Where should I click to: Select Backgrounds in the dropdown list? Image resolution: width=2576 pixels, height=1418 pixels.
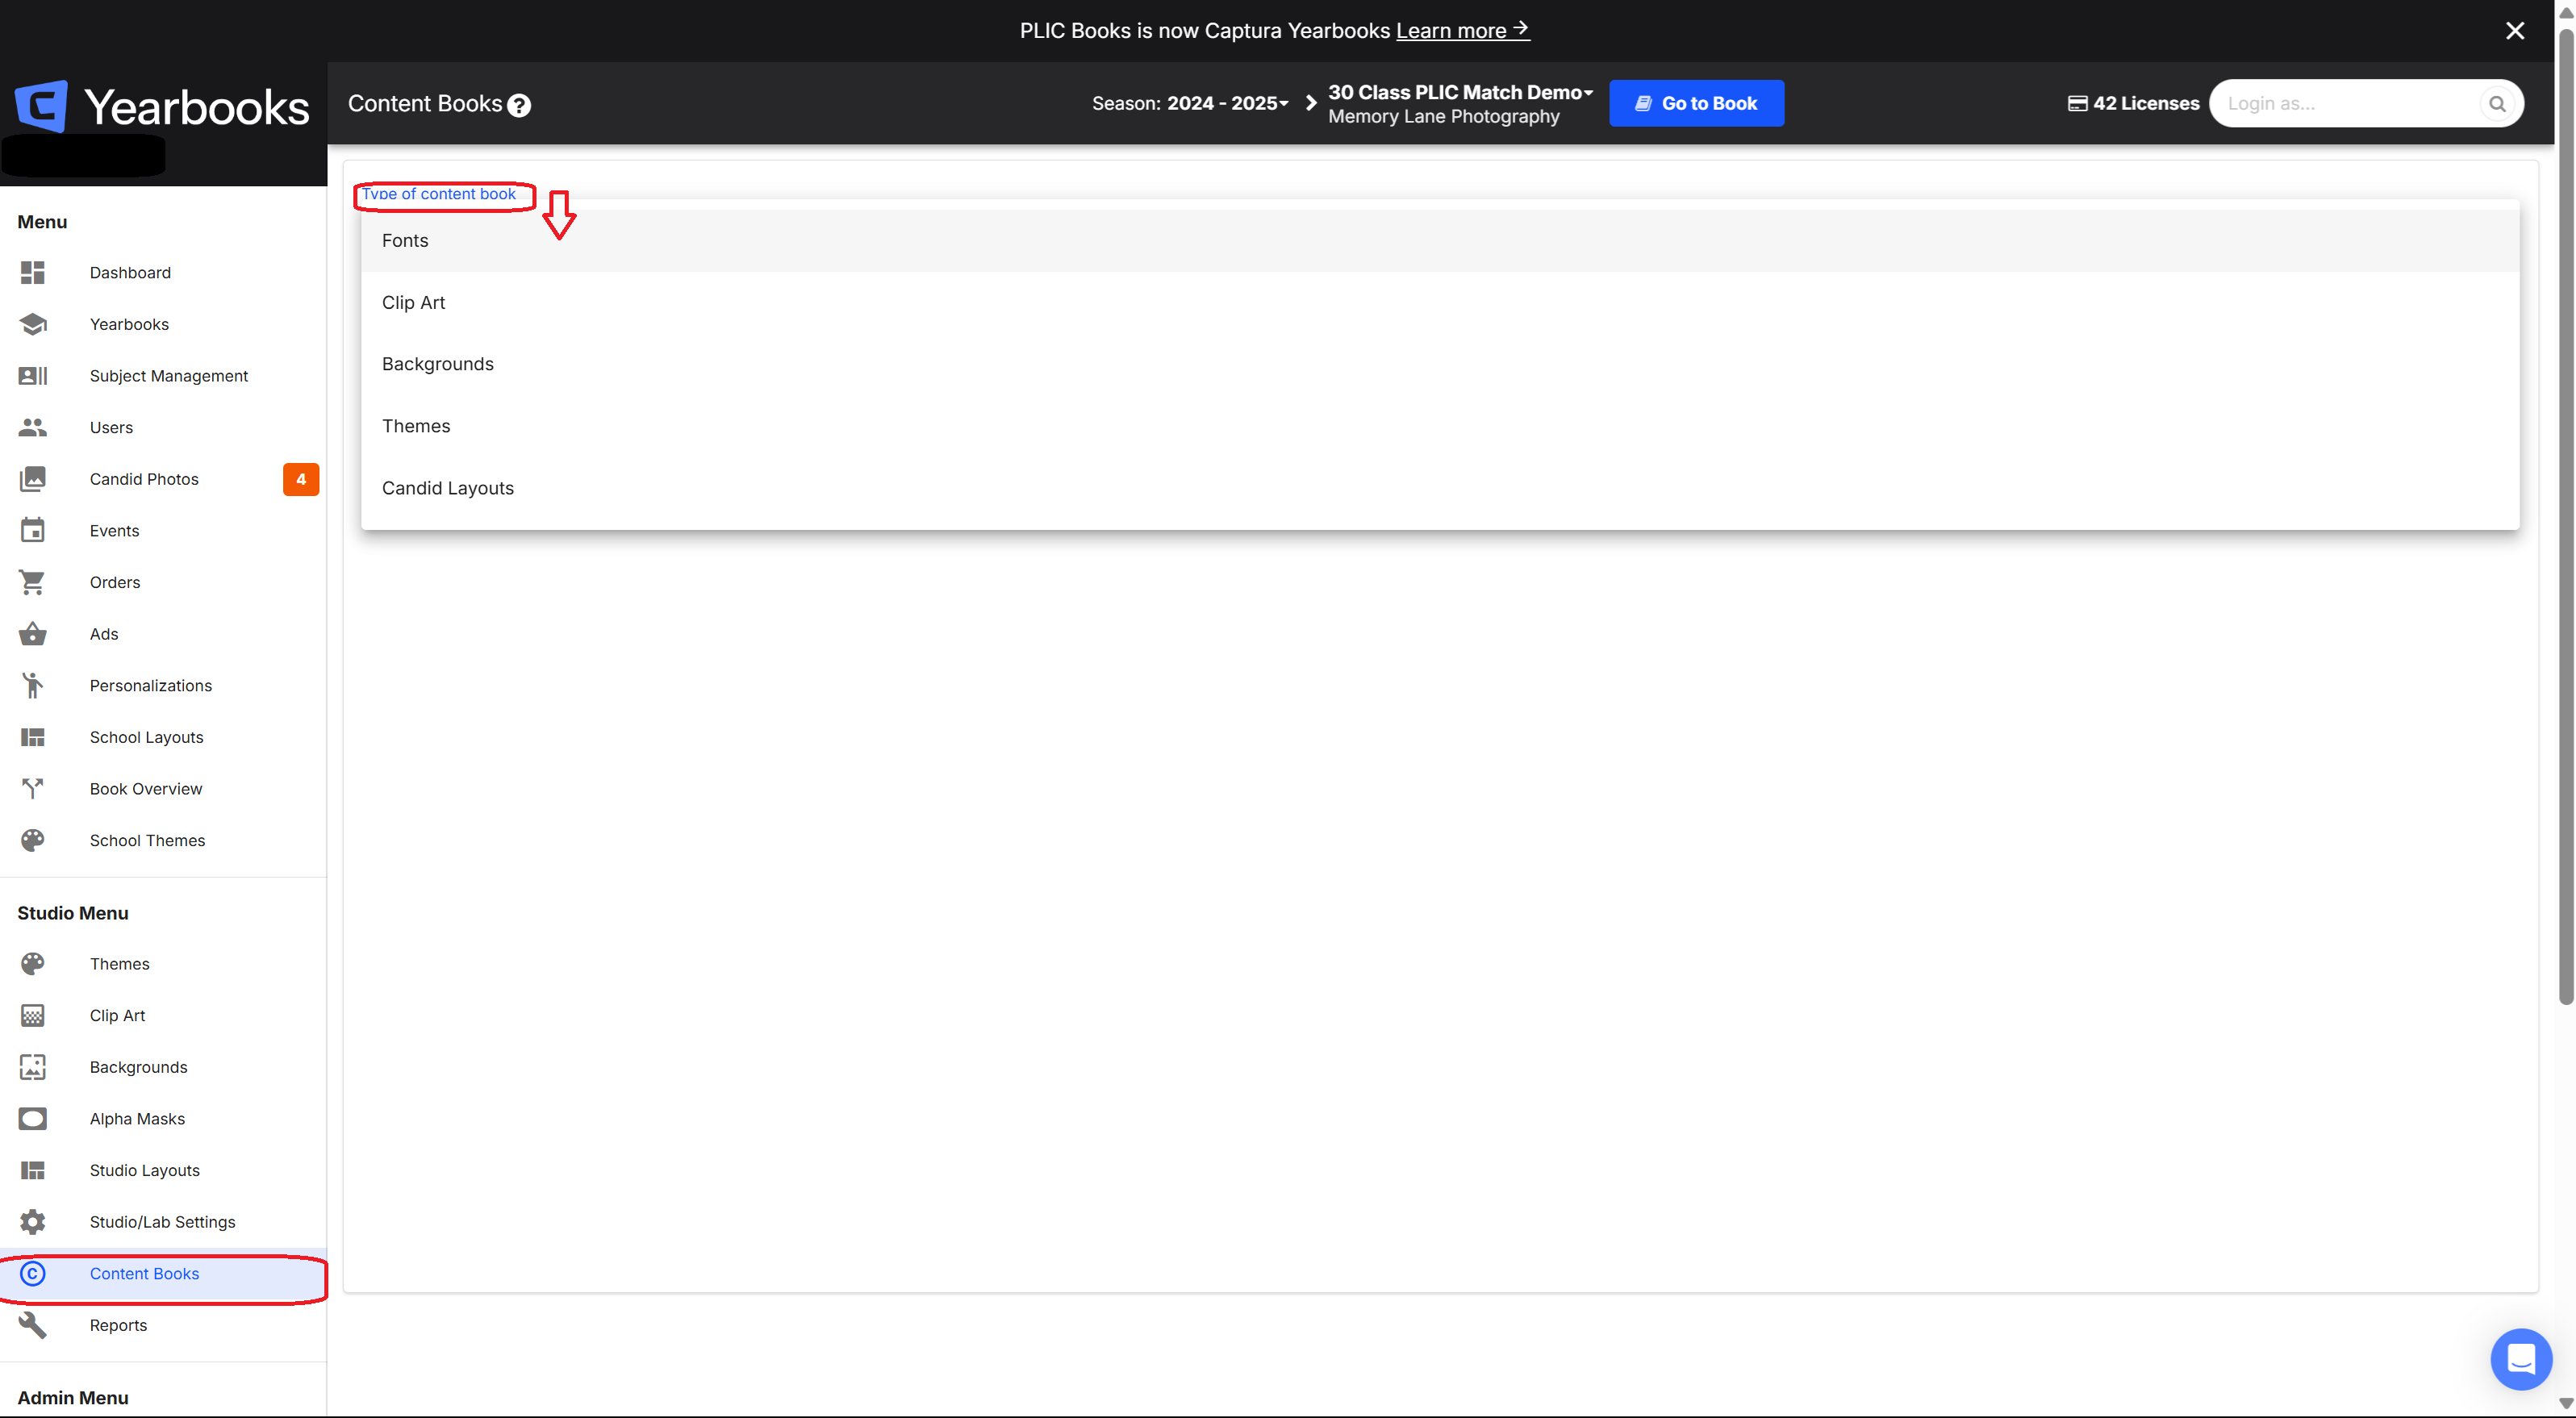tap(1440, 364)
